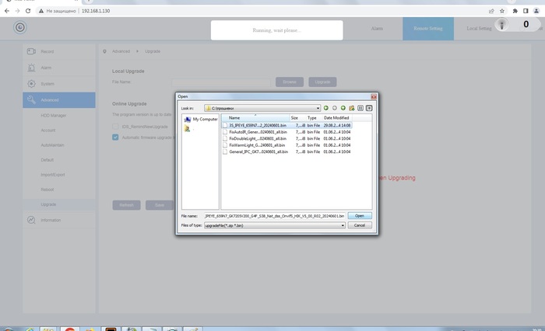Open browser extensions puzzle icon
Viewport: 545px width, 331px height.
tap(515, 11)
